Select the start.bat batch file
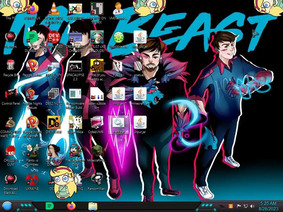The height and width of the screenshot is (212, 283). (118, 125)
